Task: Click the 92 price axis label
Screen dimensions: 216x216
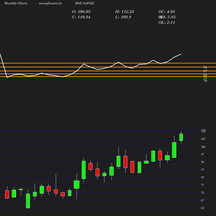Action: 203,162
